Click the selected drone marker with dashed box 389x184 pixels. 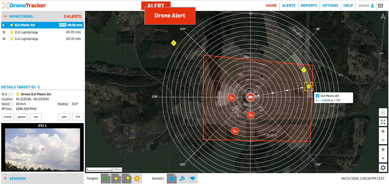309,86
